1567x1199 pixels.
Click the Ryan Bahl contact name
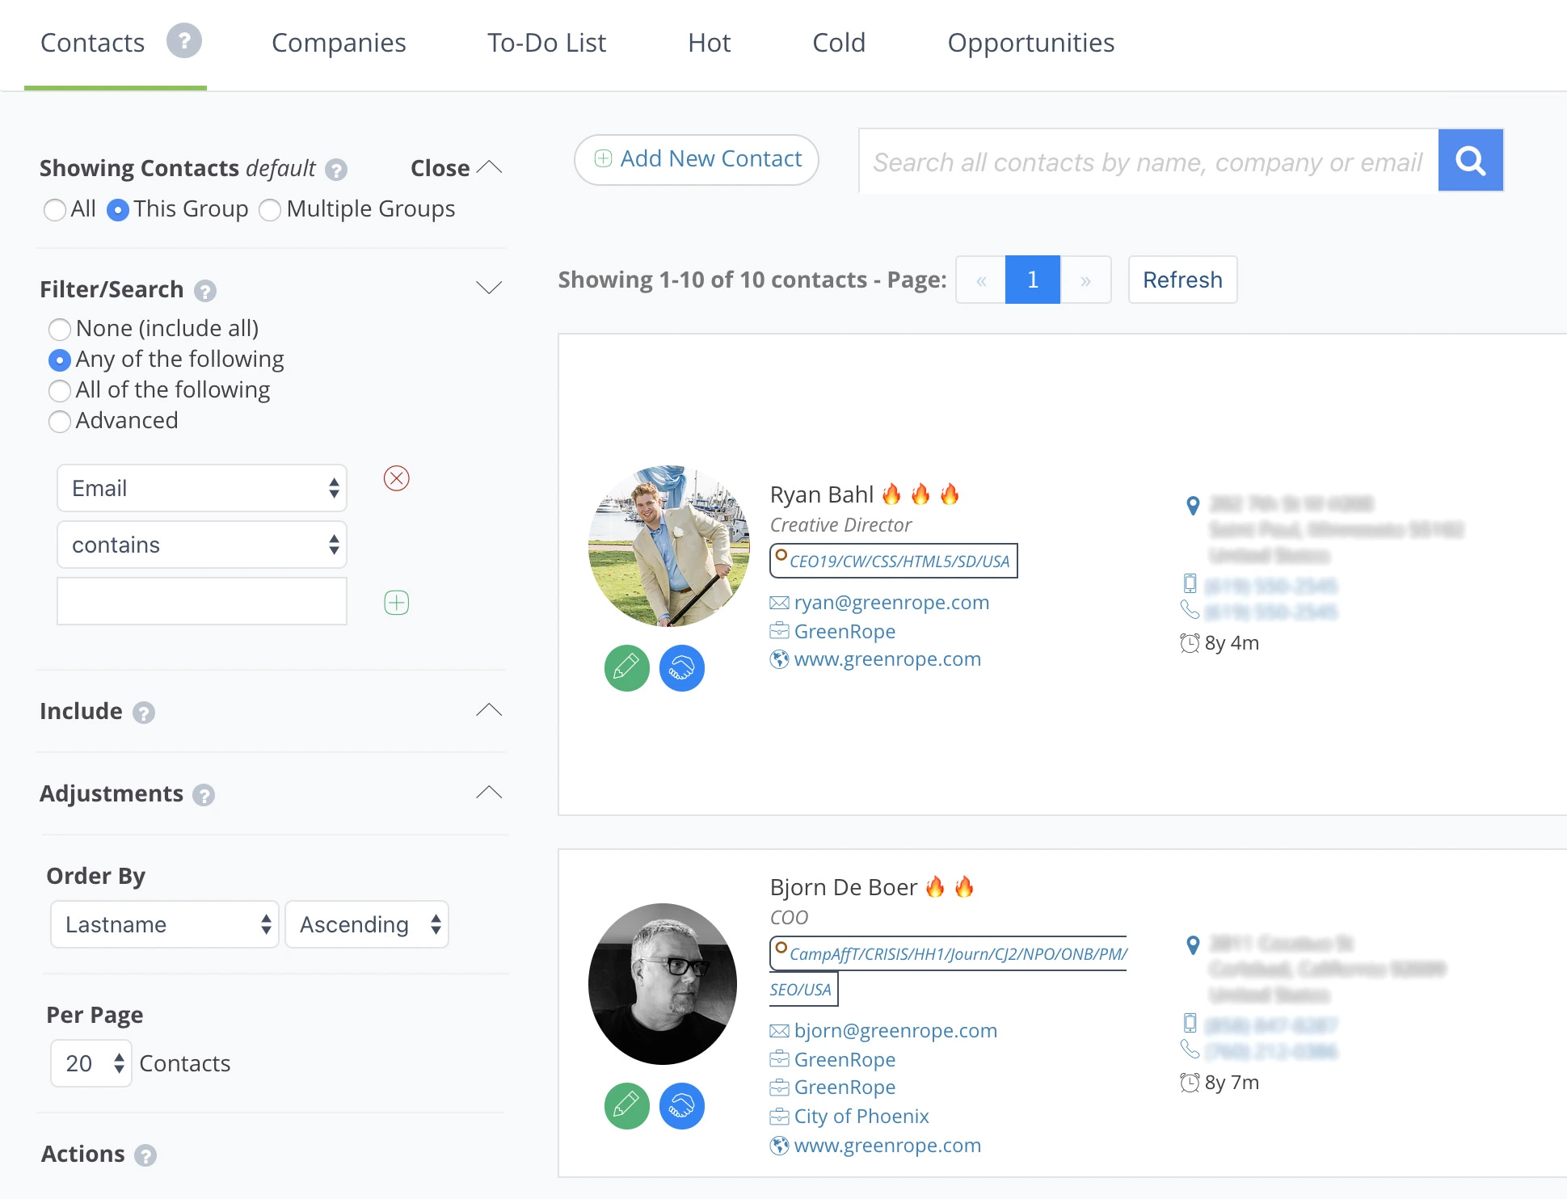click(822, 494)
